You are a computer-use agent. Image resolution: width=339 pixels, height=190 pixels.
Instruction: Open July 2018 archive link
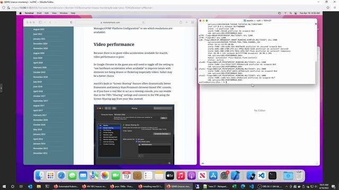[x=37, y=82]
